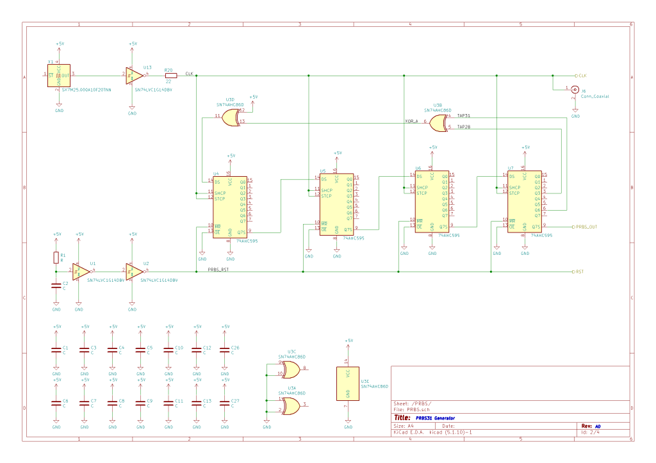Click the U13 Schmitt inverter symbol
656x463 pixels.
point(135,75)
